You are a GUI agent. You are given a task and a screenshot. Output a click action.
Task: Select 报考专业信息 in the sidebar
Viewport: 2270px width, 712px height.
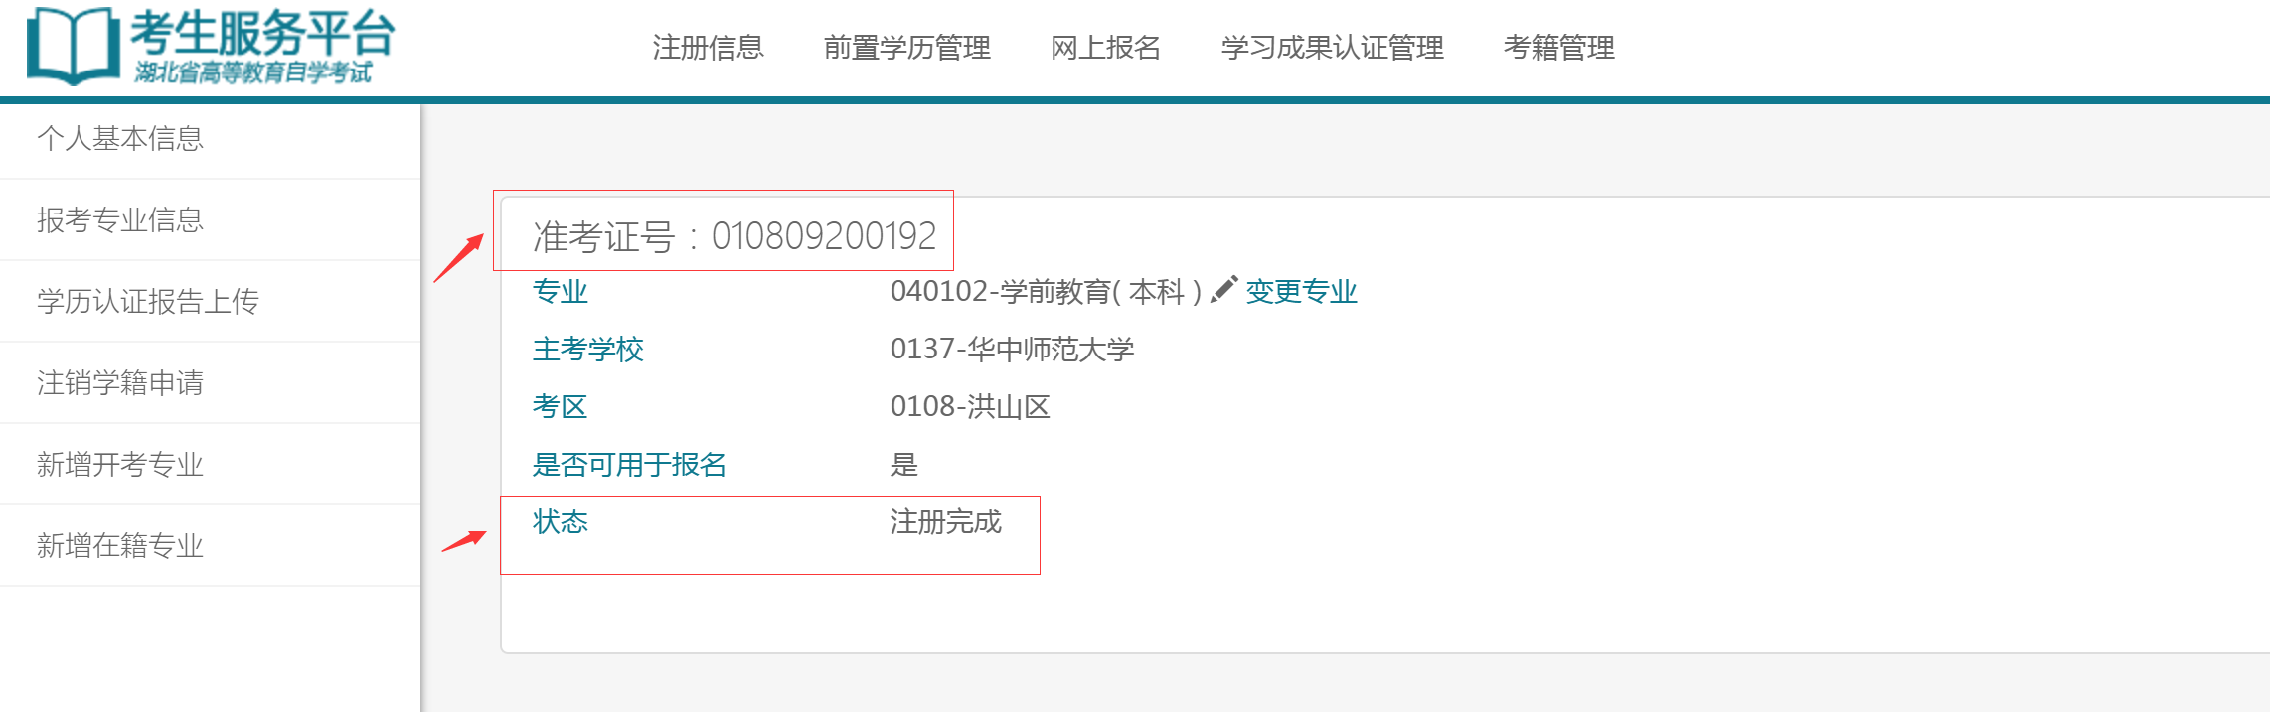pyautogui.click(x=121, y=220)
